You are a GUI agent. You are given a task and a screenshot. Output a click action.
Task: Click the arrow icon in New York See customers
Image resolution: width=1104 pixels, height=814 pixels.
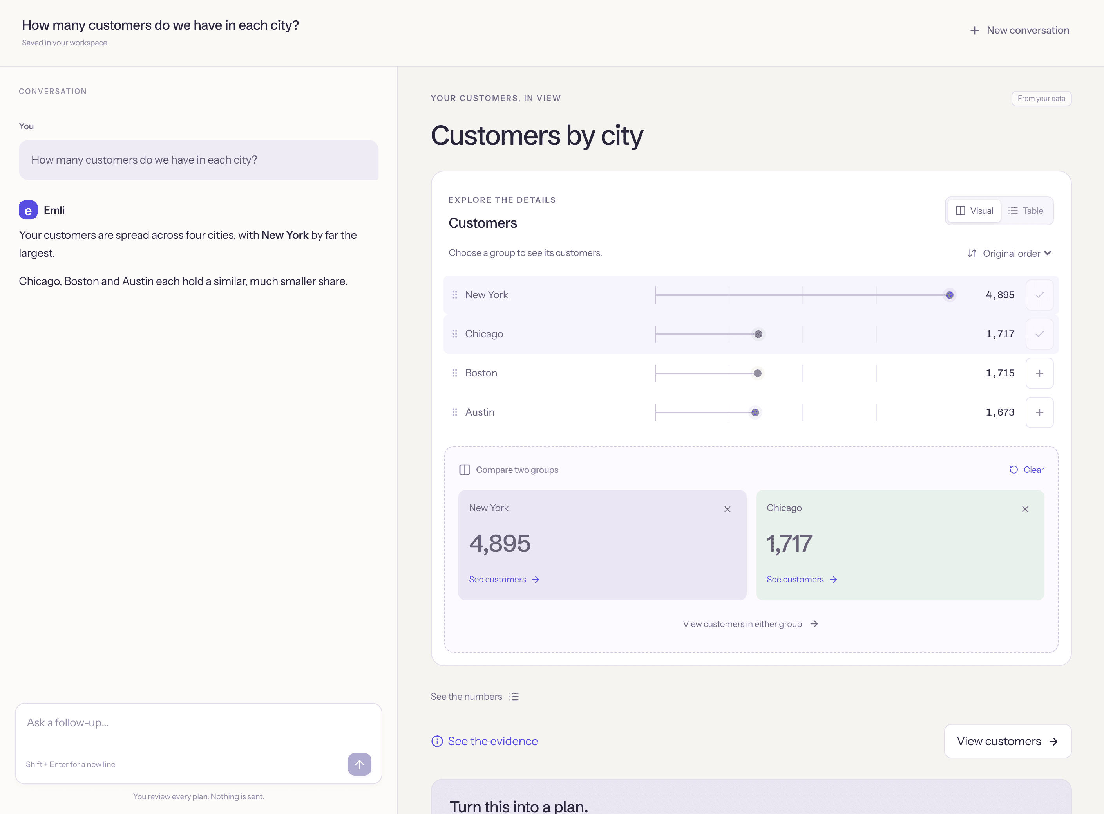tap(535, 580)
